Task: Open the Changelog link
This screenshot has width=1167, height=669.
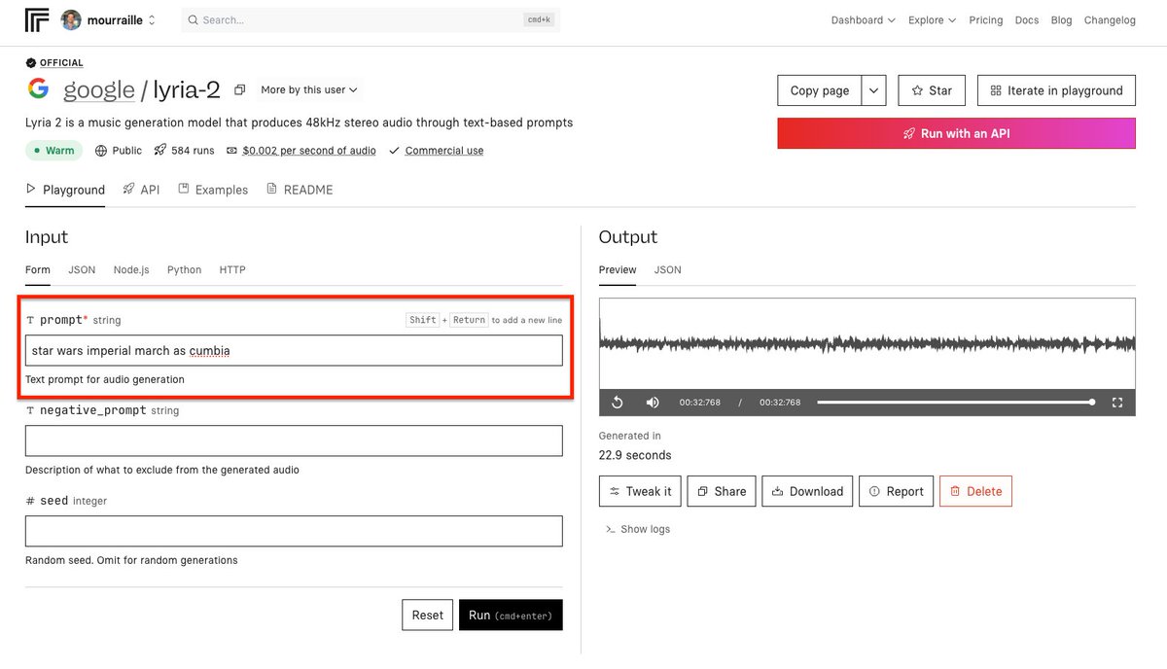Action: (x=1110, y=19)
